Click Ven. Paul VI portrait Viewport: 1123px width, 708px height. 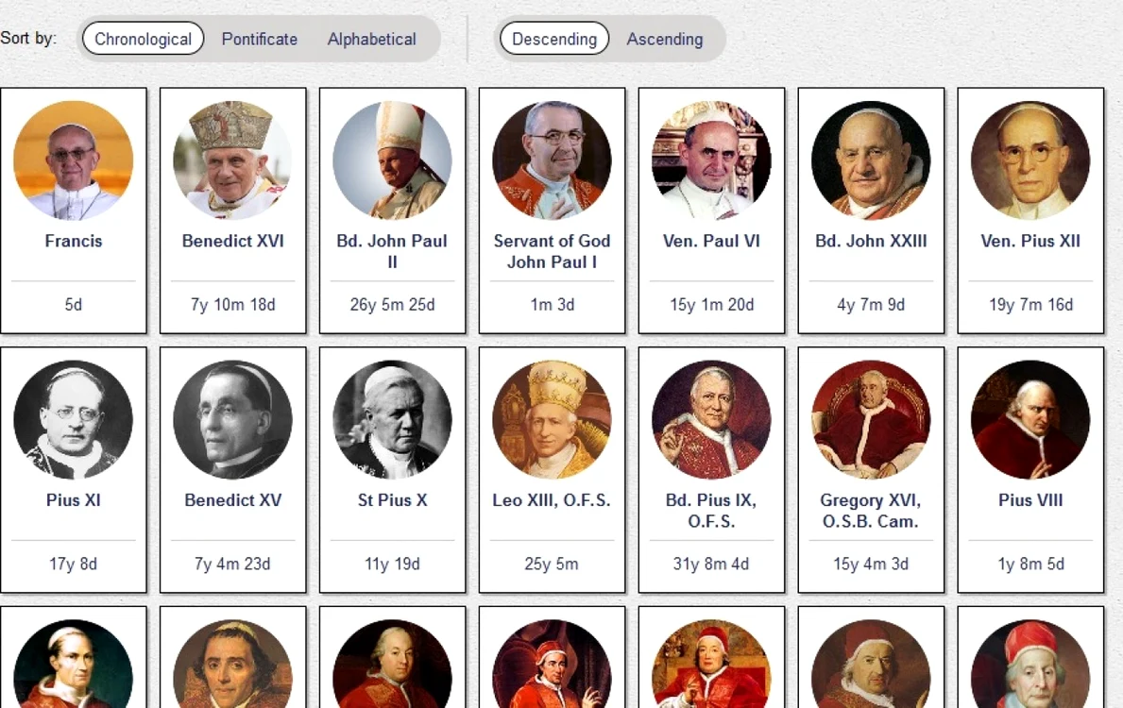coord(711,160)
